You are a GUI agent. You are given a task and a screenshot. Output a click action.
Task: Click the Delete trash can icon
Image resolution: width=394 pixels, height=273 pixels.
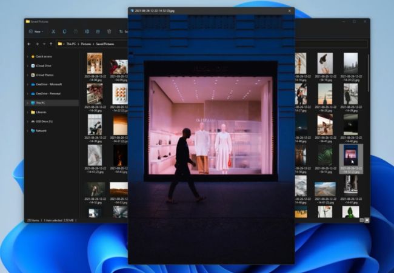coord(109,31)
